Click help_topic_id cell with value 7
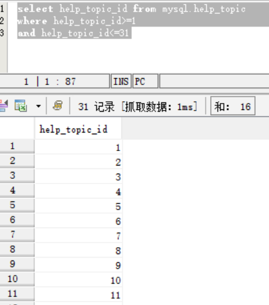 pos(79,236)
